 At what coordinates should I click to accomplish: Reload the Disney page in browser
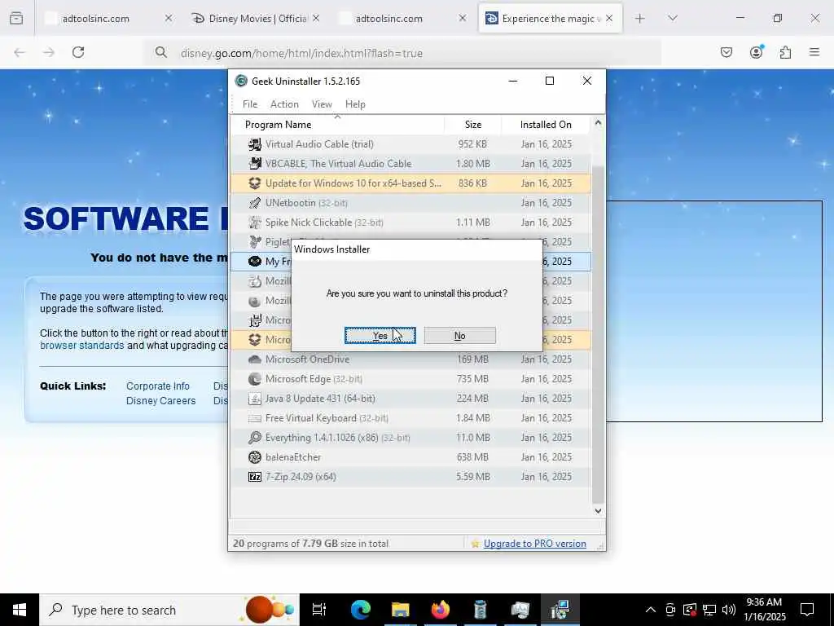(x=78, y=52)
